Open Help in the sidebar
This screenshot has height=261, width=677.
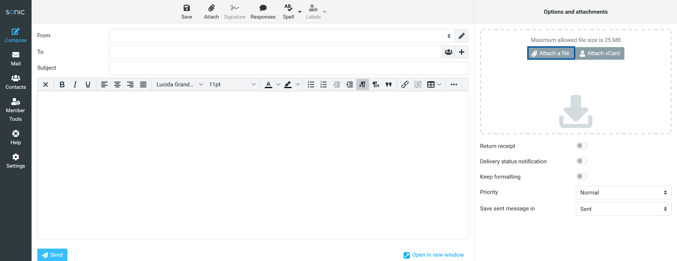(16, 138)
